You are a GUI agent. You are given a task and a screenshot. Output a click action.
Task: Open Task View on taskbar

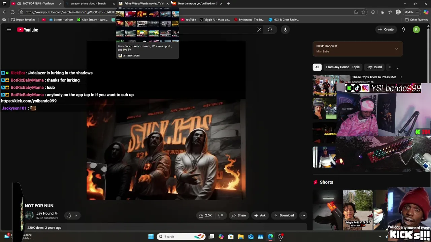211,237
